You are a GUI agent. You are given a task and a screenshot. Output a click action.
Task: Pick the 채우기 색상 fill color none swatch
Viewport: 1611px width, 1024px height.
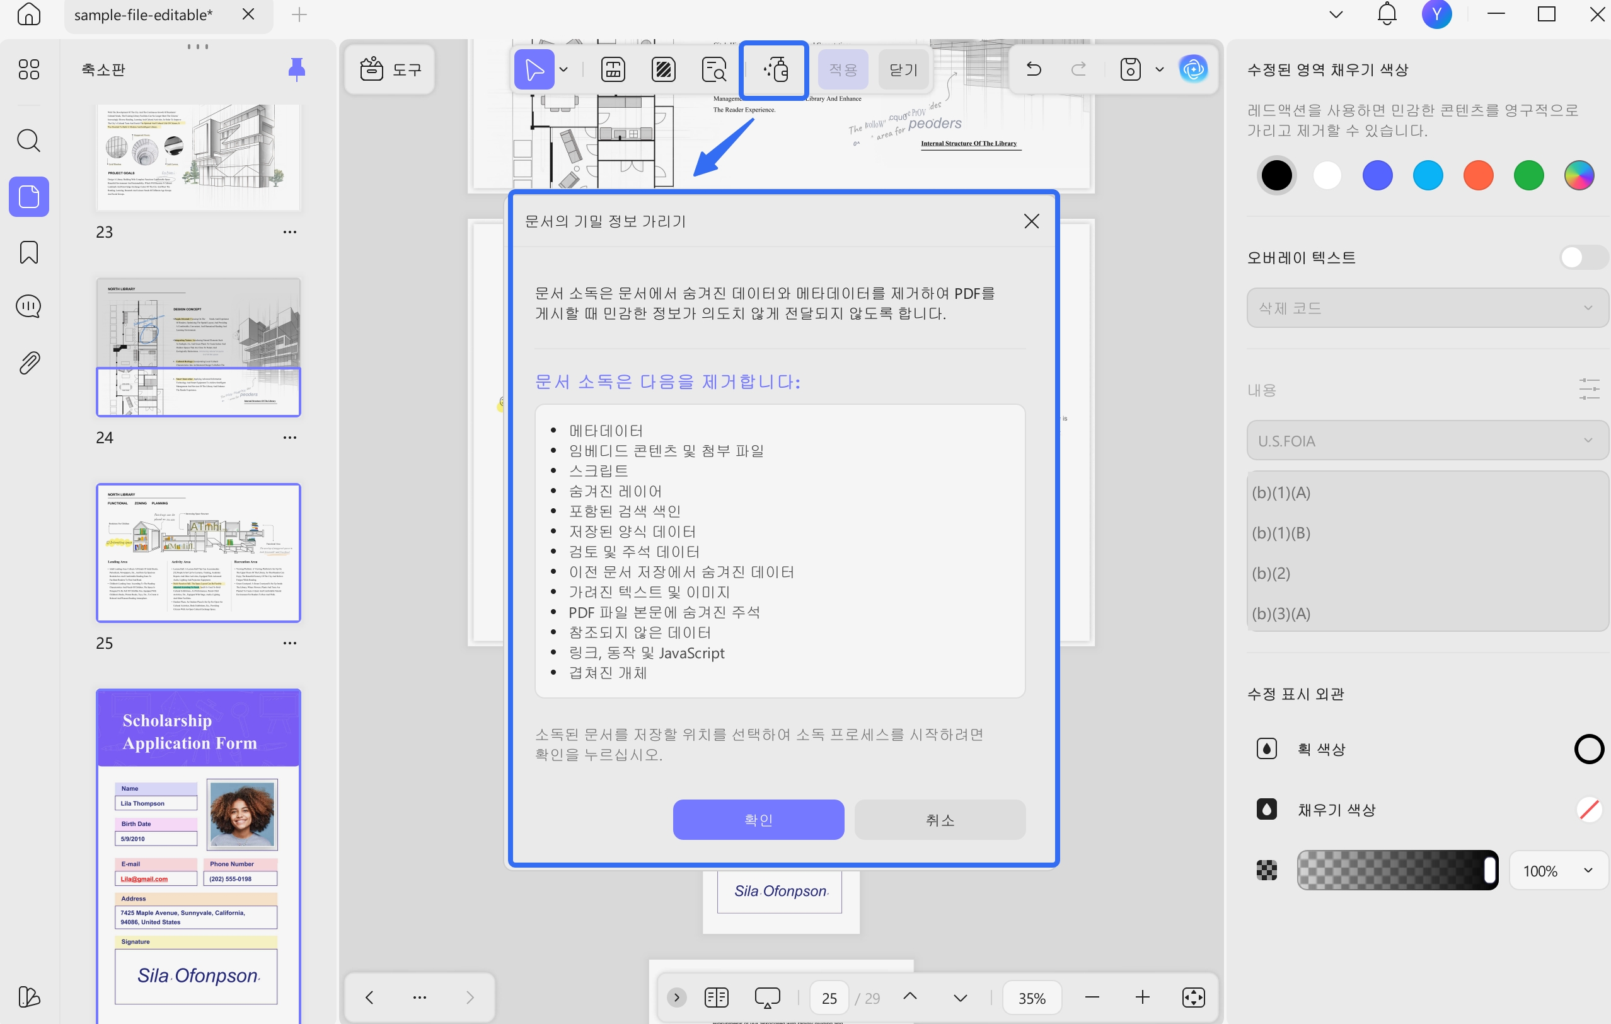(1589, 810)
